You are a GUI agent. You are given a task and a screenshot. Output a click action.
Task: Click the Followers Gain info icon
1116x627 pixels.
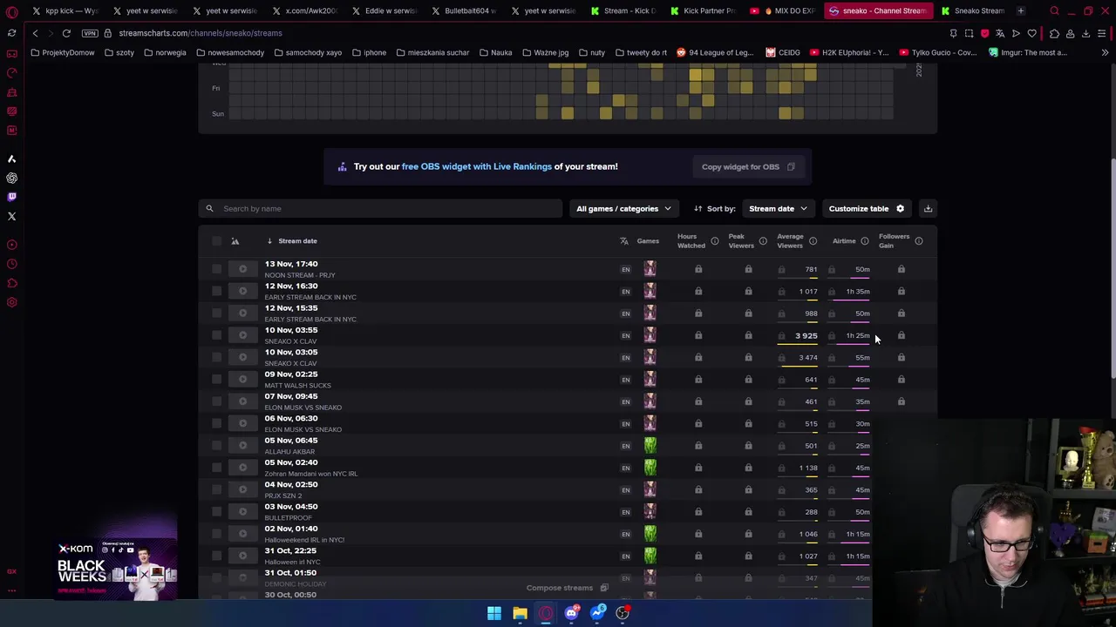(x=919, y=241)
